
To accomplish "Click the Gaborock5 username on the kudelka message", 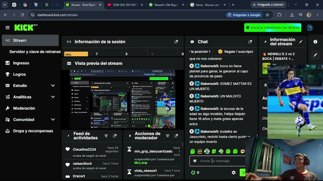I will (x=210, y=131).
